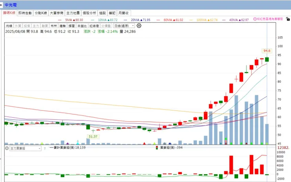
Task: Click the latest green candlestick near 94.6
Action: (x=267, y=59)
